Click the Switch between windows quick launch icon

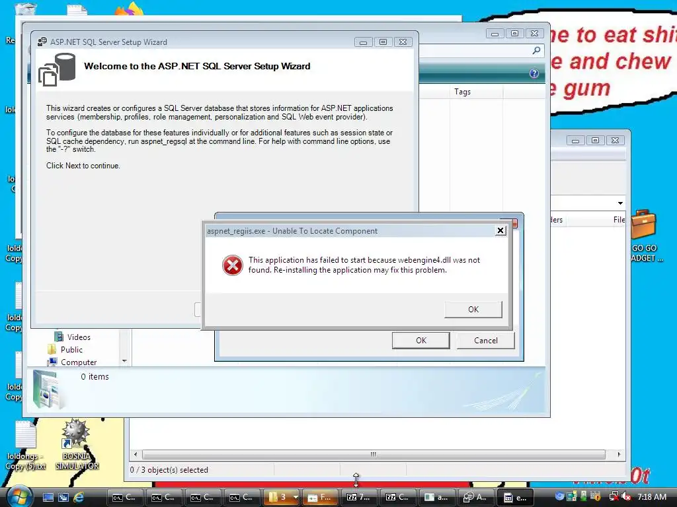click(x=63, y=498)
